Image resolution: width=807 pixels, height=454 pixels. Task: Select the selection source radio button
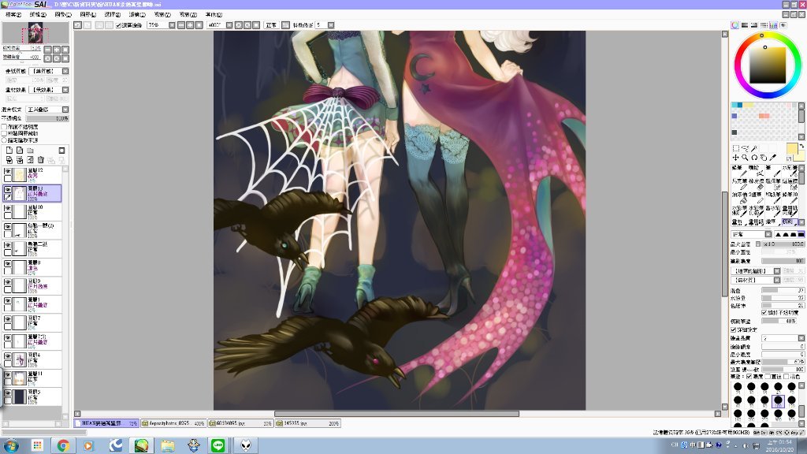[4, 140]
